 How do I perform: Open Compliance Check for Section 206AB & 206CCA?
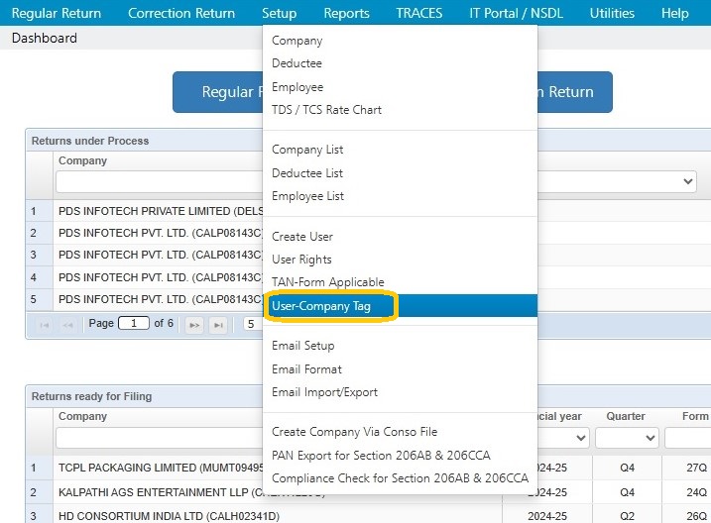pyautogui.click(x=400, y=478)
